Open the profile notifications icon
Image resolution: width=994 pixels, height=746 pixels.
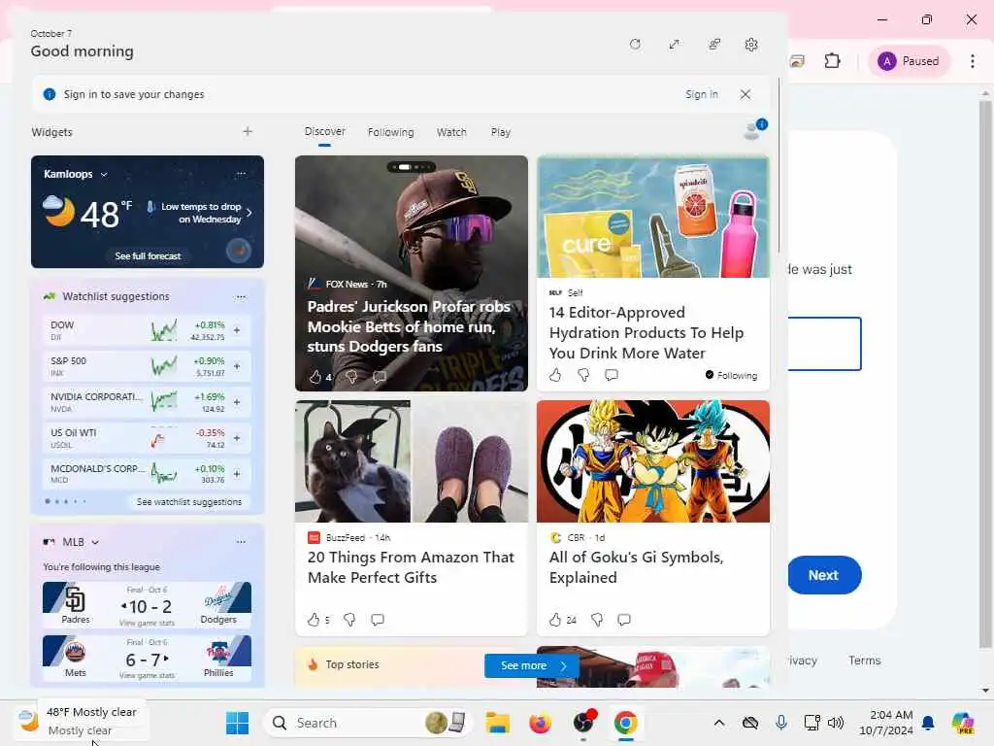click(x=754, y=129)
